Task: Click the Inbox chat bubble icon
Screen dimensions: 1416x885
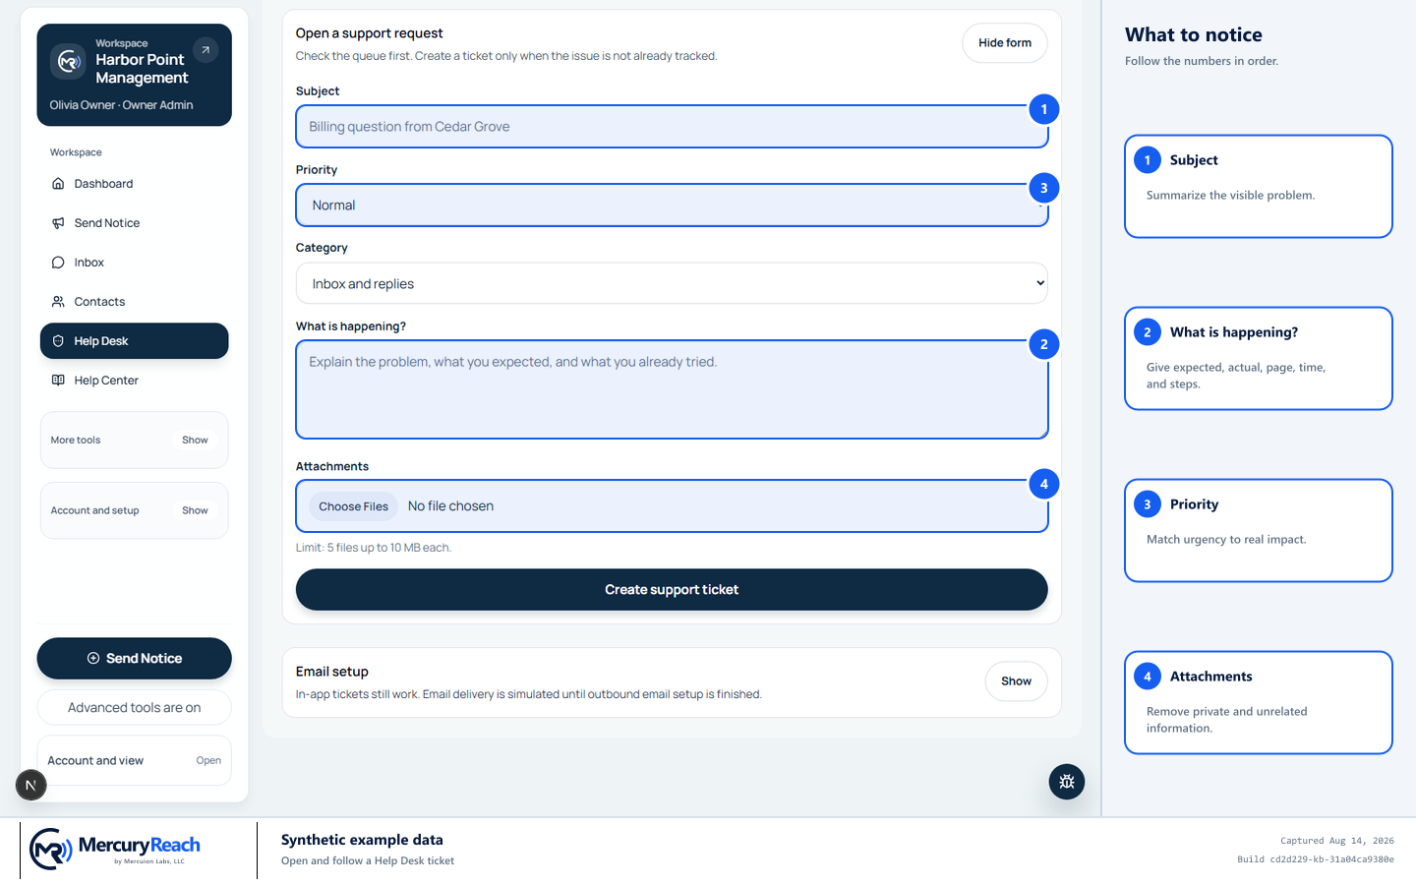Action: click(58, 263)
